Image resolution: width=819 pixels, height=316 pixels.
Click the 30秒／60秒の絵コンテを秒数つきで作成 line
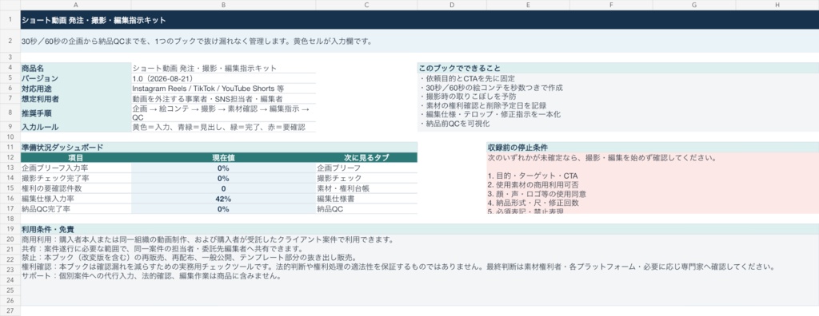coord(491,88)
